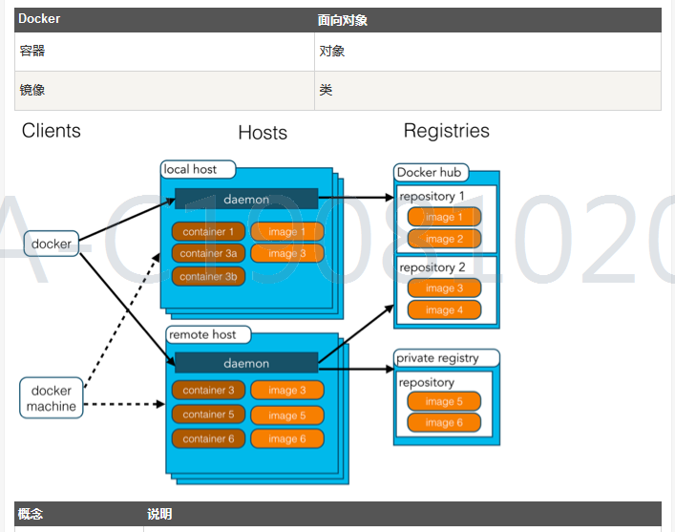Click "image 5" in private registry

(x=444, y=401)
